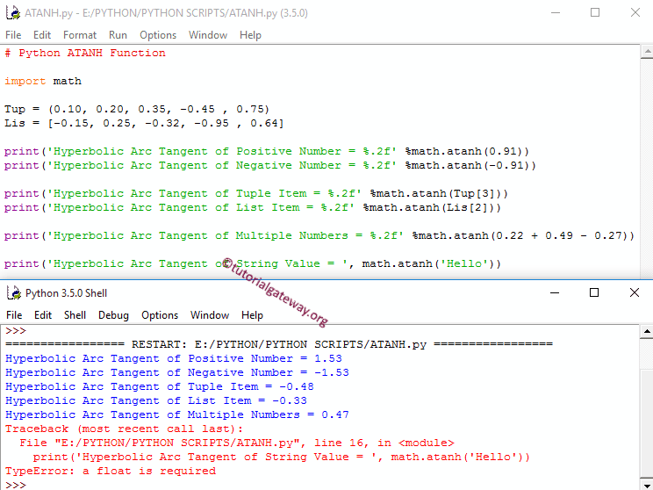Click the 'Python 3.5.0 Shell' title text

click(66, 293)
